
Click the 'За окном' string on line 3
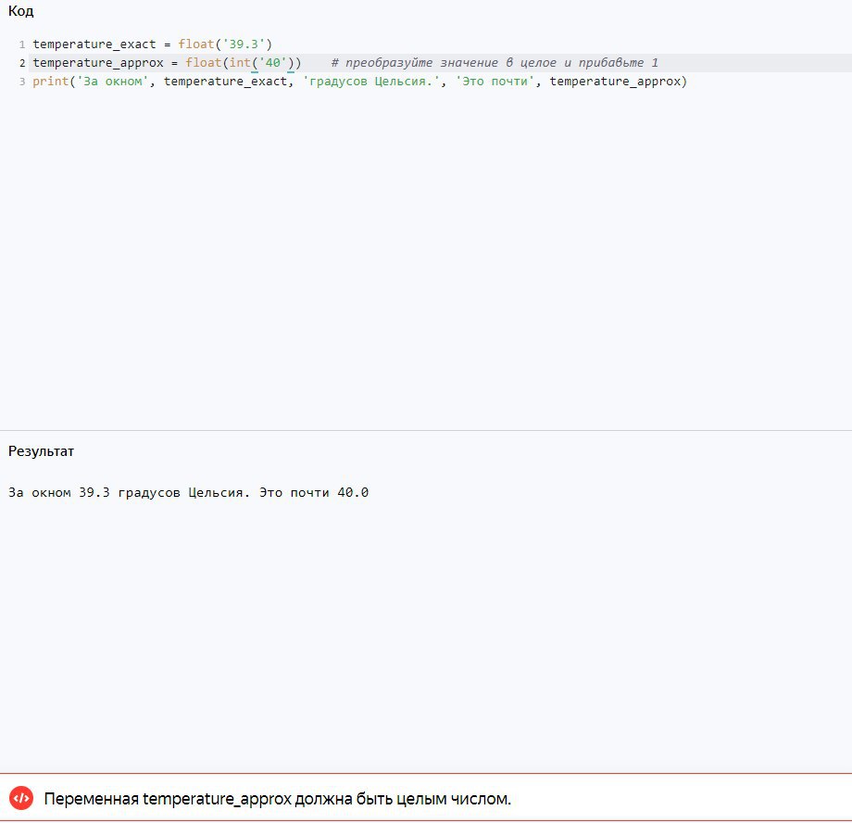[112, 82]
